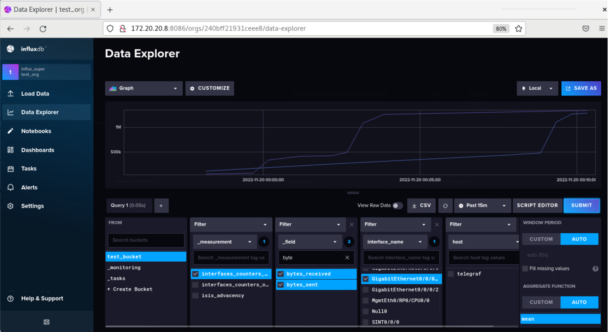Switch window period to AUTO
The height and width of the screenshot is (332, 608).
[579, 239]
